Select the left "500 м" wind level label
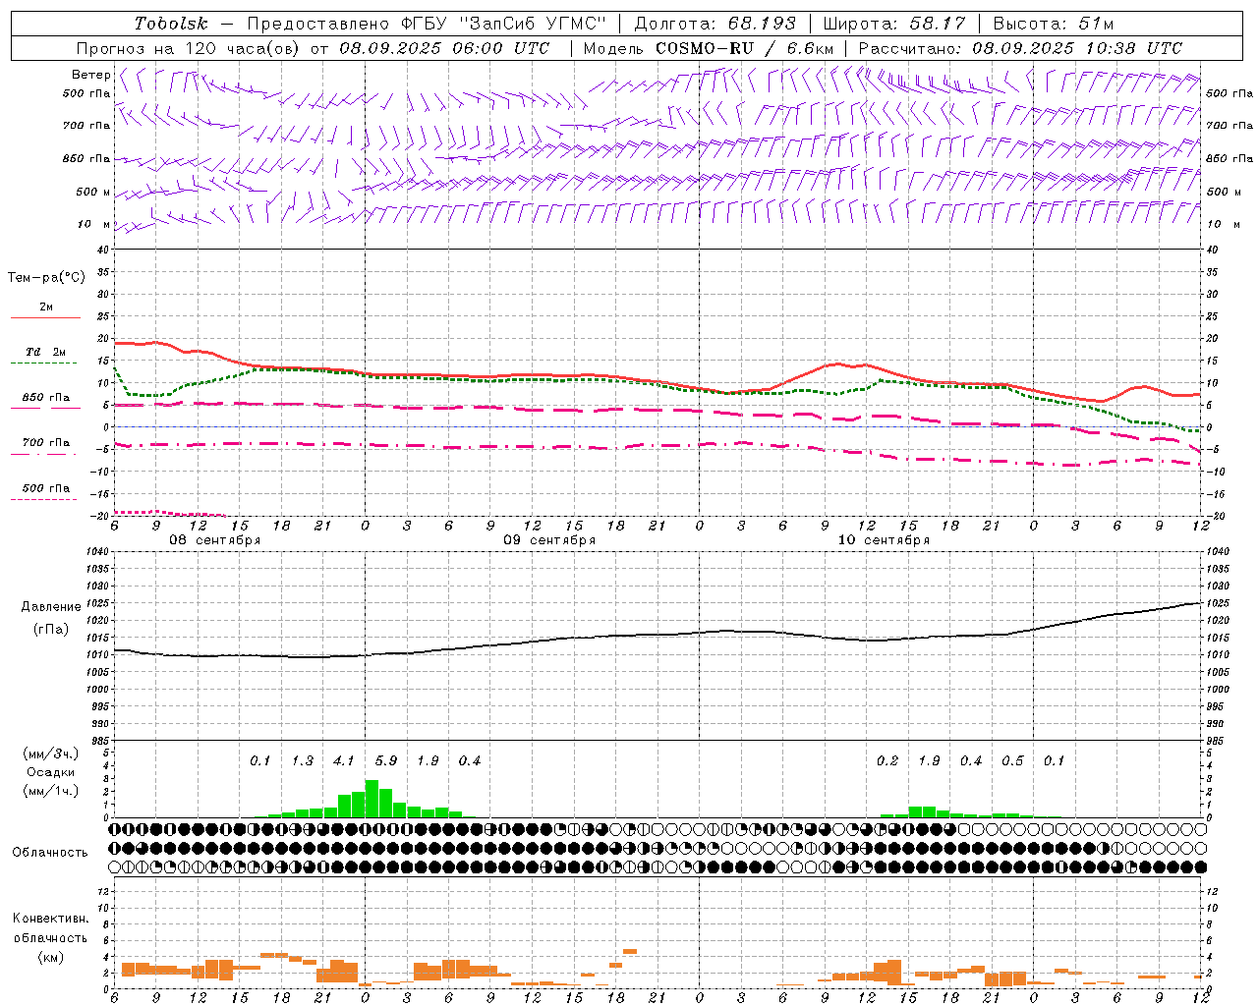 (x=93, y=192)
